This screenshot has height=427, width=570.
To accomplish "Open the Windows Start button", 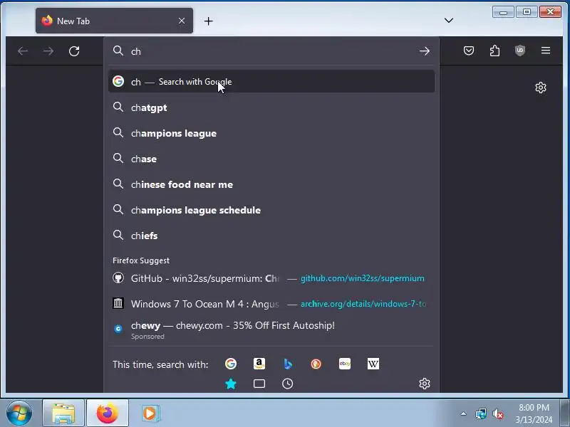I will pos(19,413).
